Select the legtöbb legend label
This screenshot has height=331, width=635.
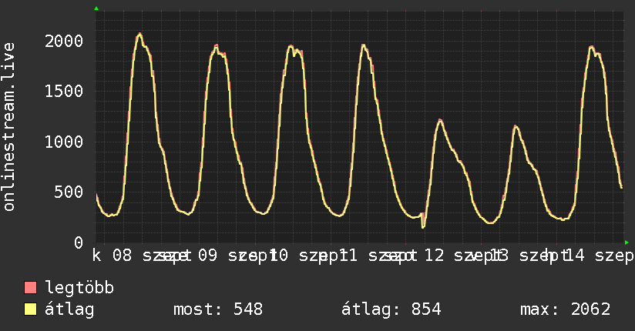click(79, 287)
